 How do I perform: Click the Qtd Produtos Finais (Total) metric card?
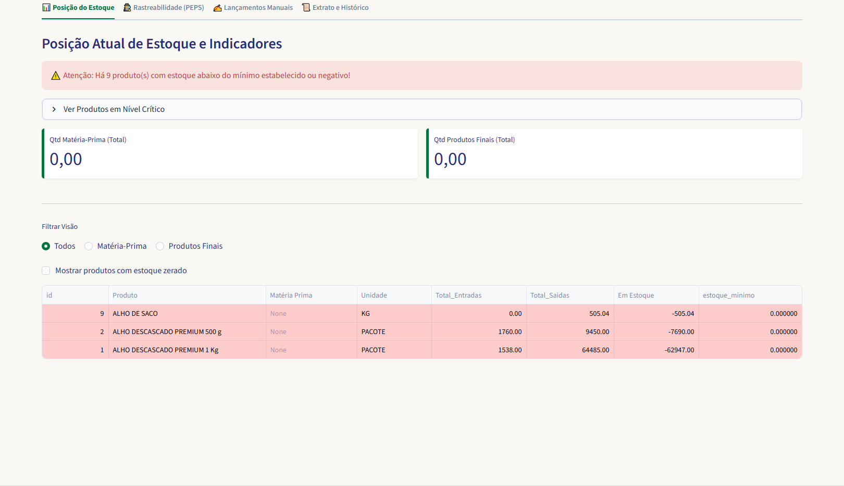coord(614,154)
